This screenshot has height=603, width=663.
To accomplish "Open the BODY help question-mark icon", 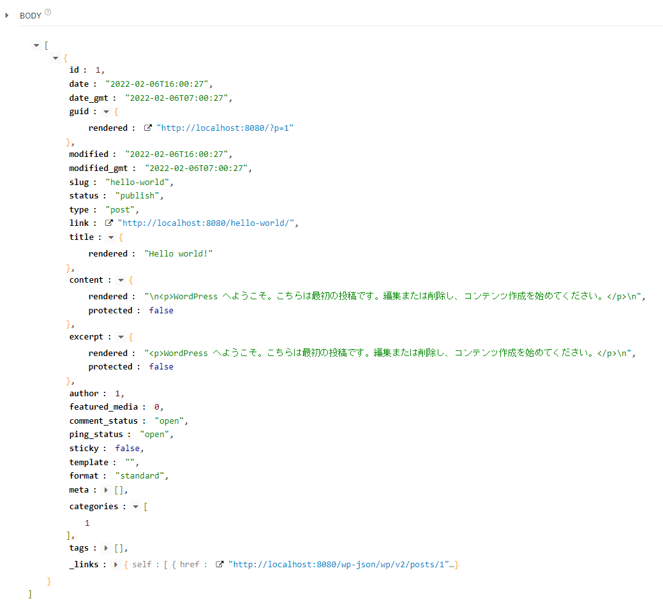I will (48, 12).
